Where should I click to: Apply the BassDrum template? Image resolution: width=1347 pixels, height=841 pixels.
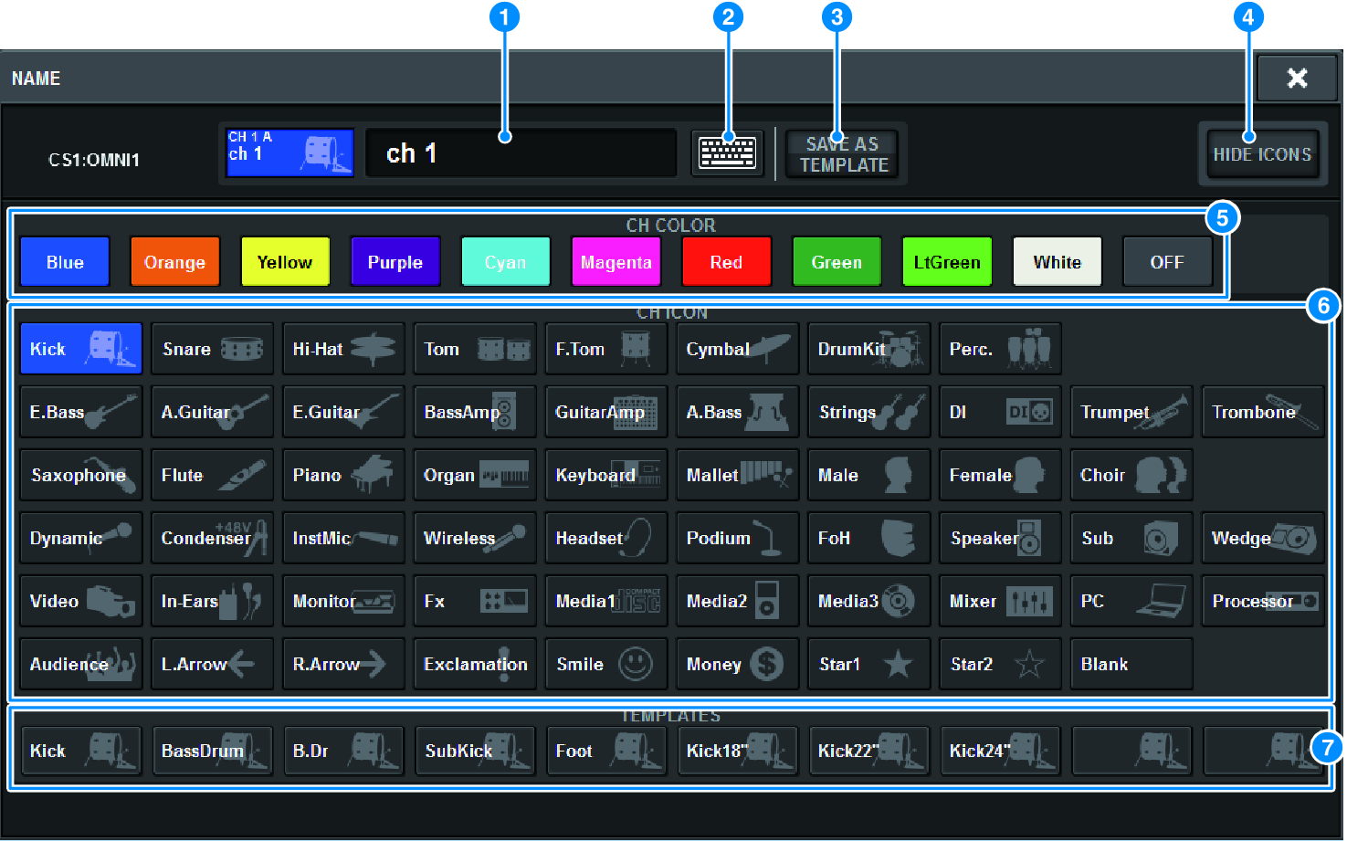coord(213,751)
